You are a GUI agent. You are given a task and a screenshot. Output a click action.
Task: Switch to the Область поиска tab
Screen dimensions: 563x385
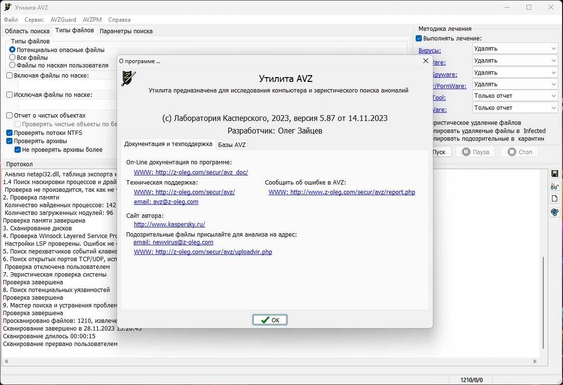(27, 31)
